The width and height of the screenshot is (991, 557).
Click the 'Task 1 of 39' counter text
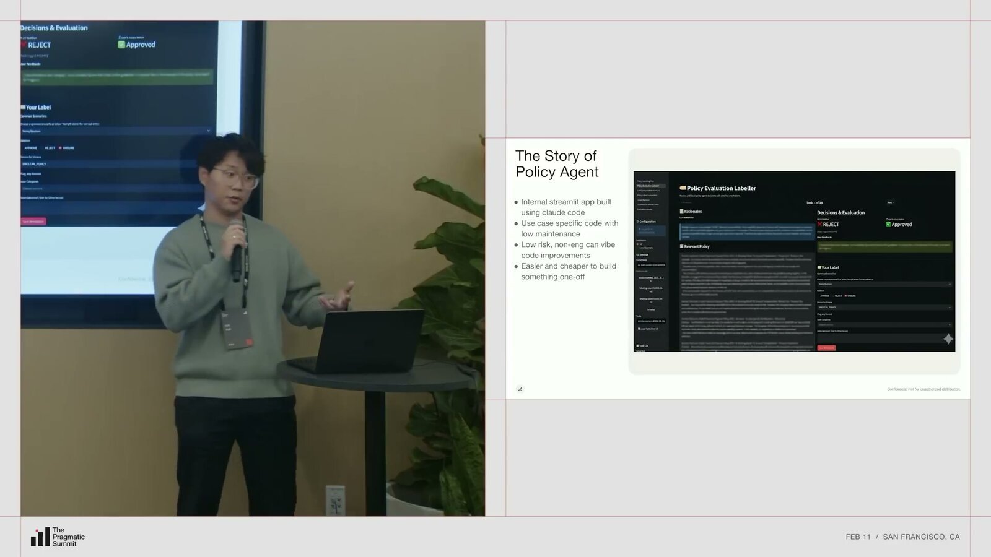pos(814,202)
